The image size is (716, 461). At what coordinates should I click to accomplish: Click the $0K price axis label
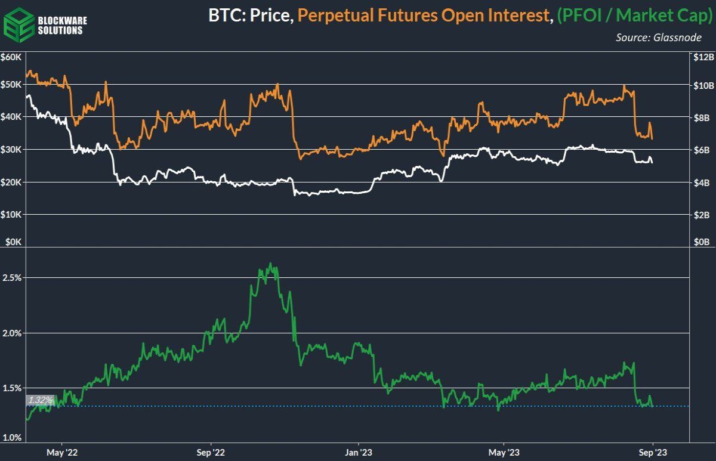13,243
